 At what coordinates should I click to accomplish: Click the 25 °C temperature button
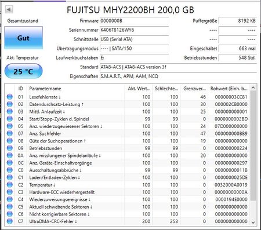pyautogui.click(x=23, y=71)
